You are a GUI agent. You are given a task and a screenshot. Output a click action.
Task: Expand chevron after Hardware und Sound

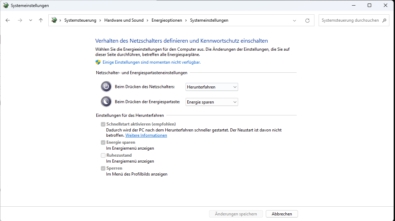coord(147,20)
